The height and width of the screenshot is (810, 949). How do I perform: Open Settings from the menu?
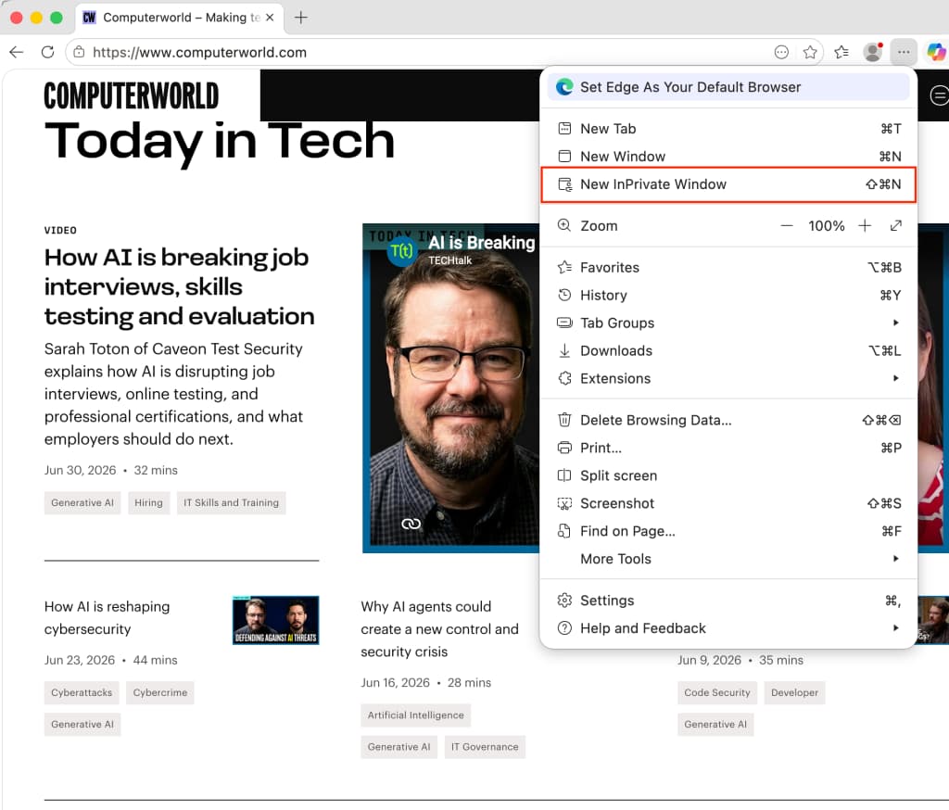(x=728, y=601)
